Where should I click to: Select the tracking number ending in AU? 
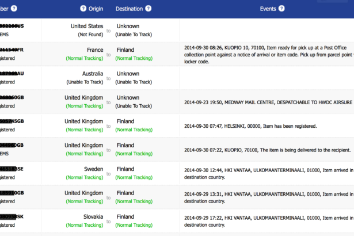click(x=12, y=74)
